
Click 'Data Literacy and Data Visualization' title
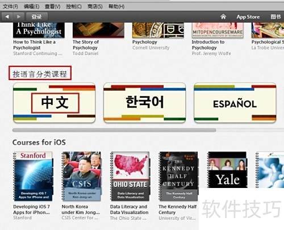(129, 210)
